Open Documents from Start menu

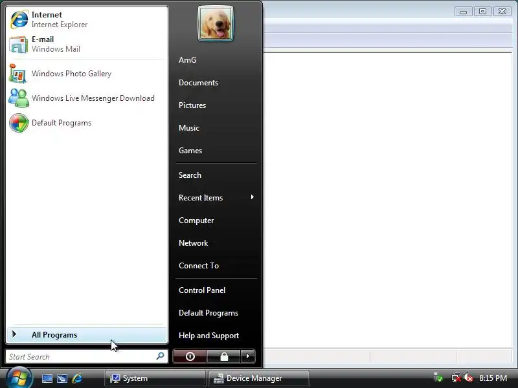click(x=198, y=83)
